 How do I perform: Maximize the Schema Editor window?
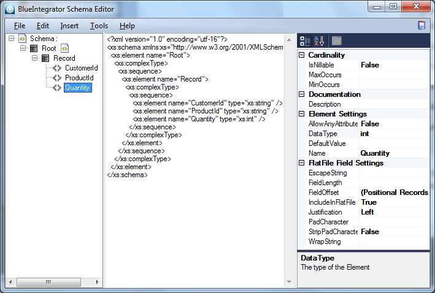pyautogui.click(x=393, y=7)
